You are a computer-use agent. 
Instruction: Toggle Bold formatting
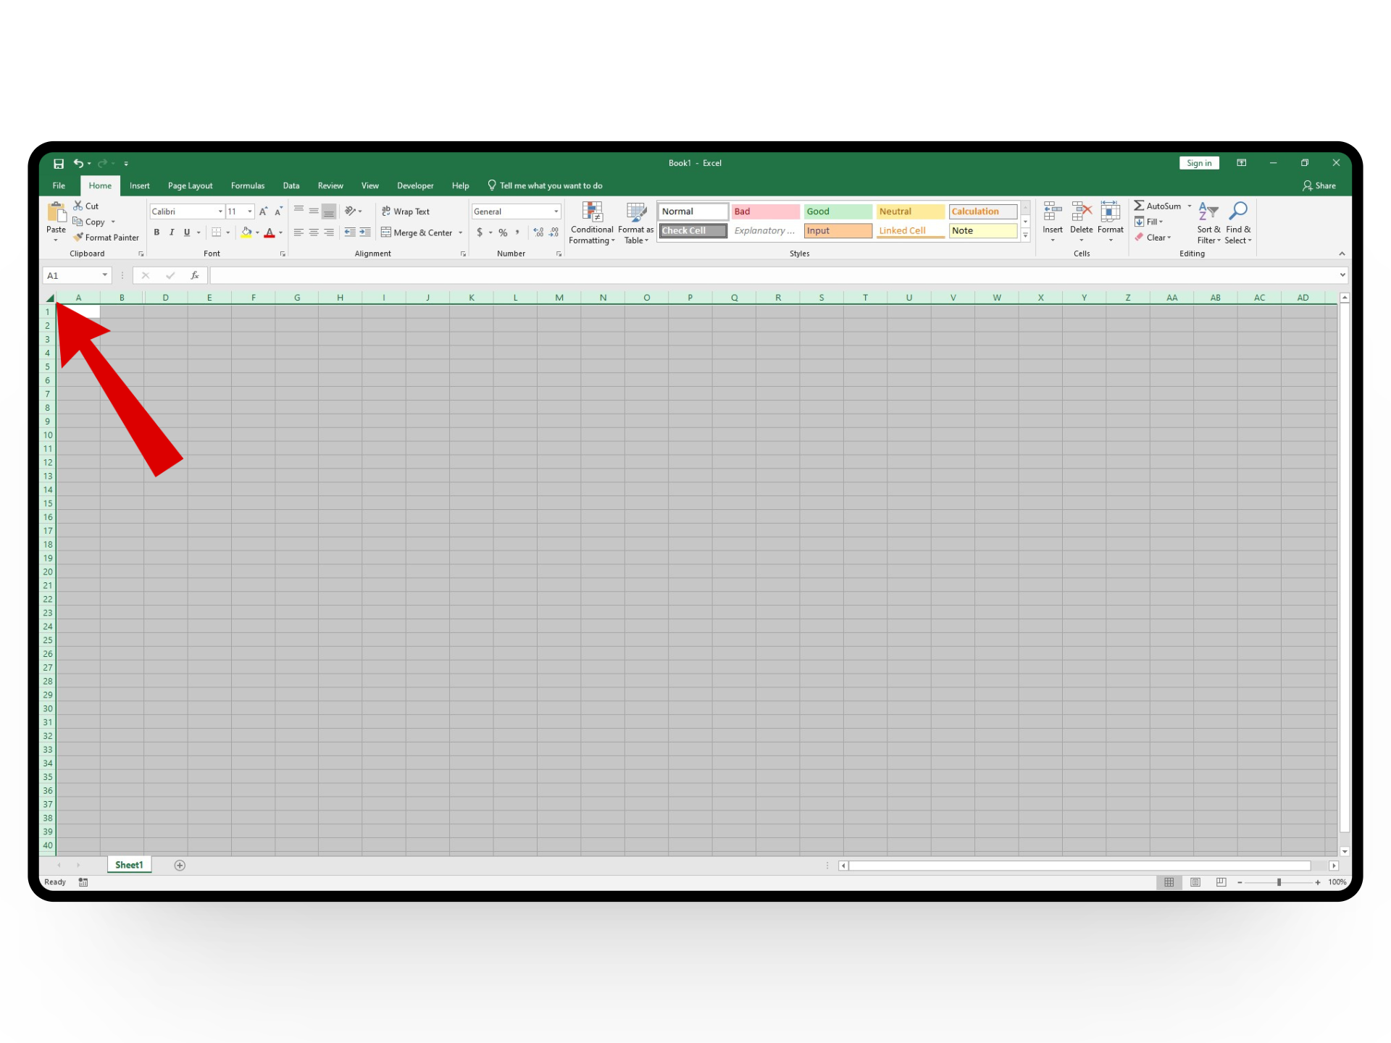(156, 233)
